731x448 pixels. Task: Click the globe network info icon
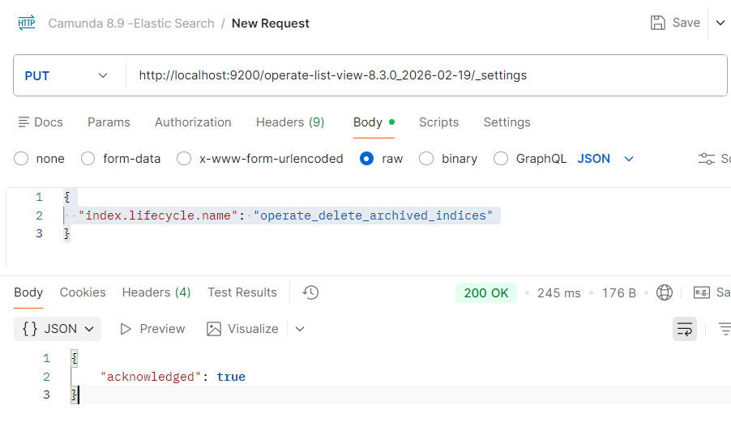click(665, 292)
